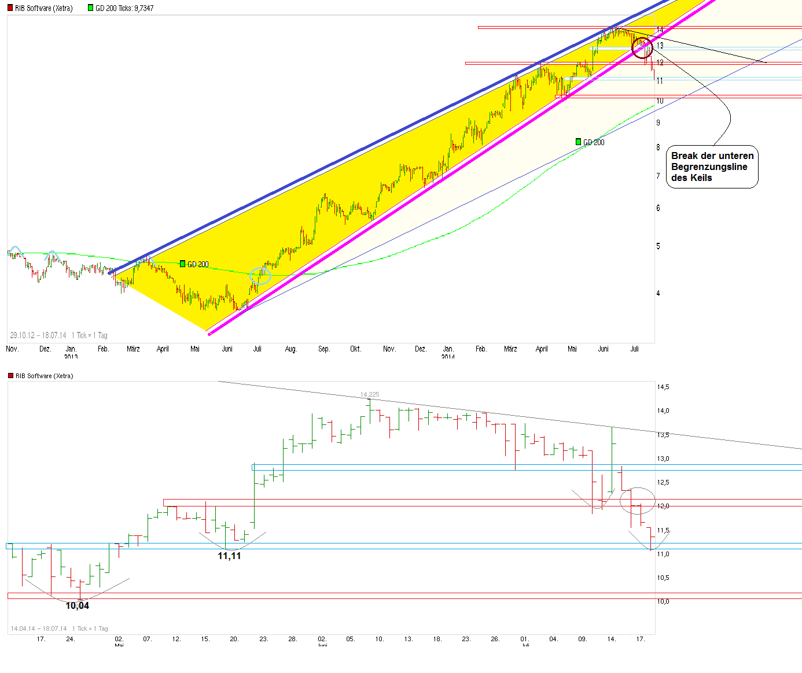Click the '11,11' support annotation label
The width and height of the screenshot is (802, 673).
point(229,556)
